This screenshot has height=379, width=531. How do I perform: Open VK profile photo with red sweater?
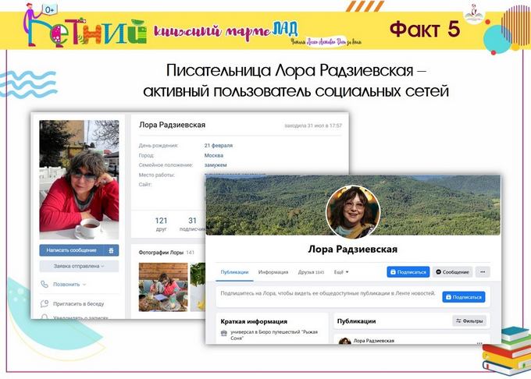click(x=79, y=179)
